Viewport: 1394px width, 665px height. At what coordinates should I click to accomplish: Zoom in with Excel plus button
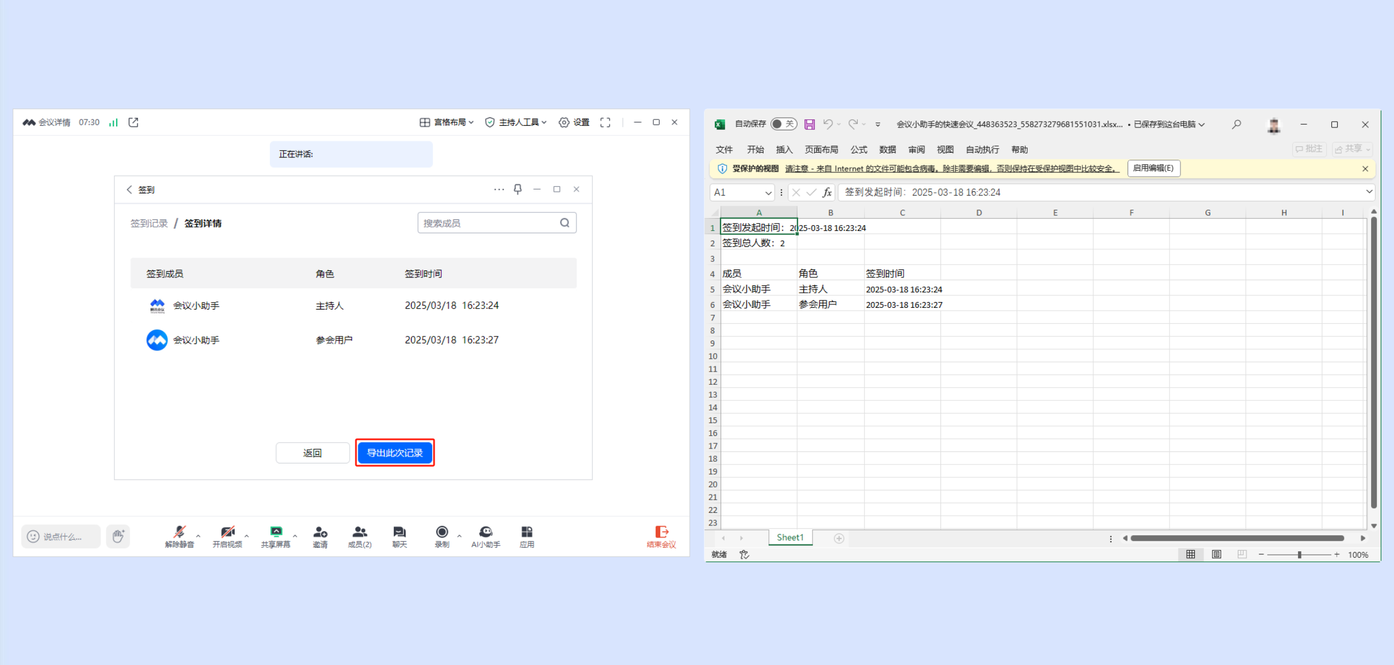coord(1337,554)
